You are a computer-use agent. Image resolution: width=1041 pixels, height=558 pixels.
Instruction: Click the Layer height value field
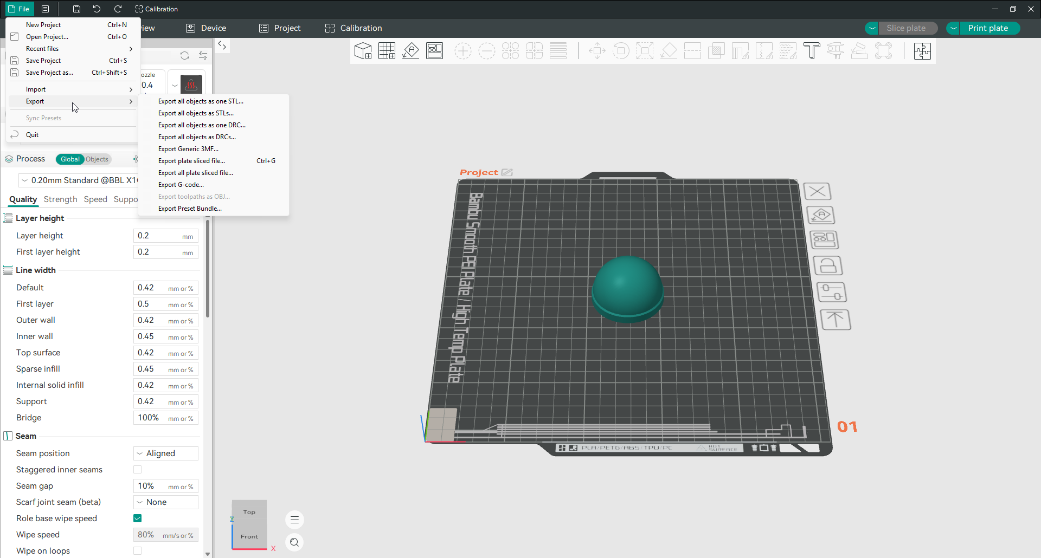[166, 236]
